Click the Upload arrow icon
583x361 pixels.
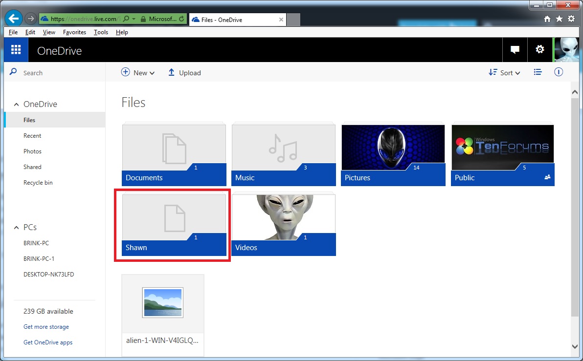(x=171, y=72)
